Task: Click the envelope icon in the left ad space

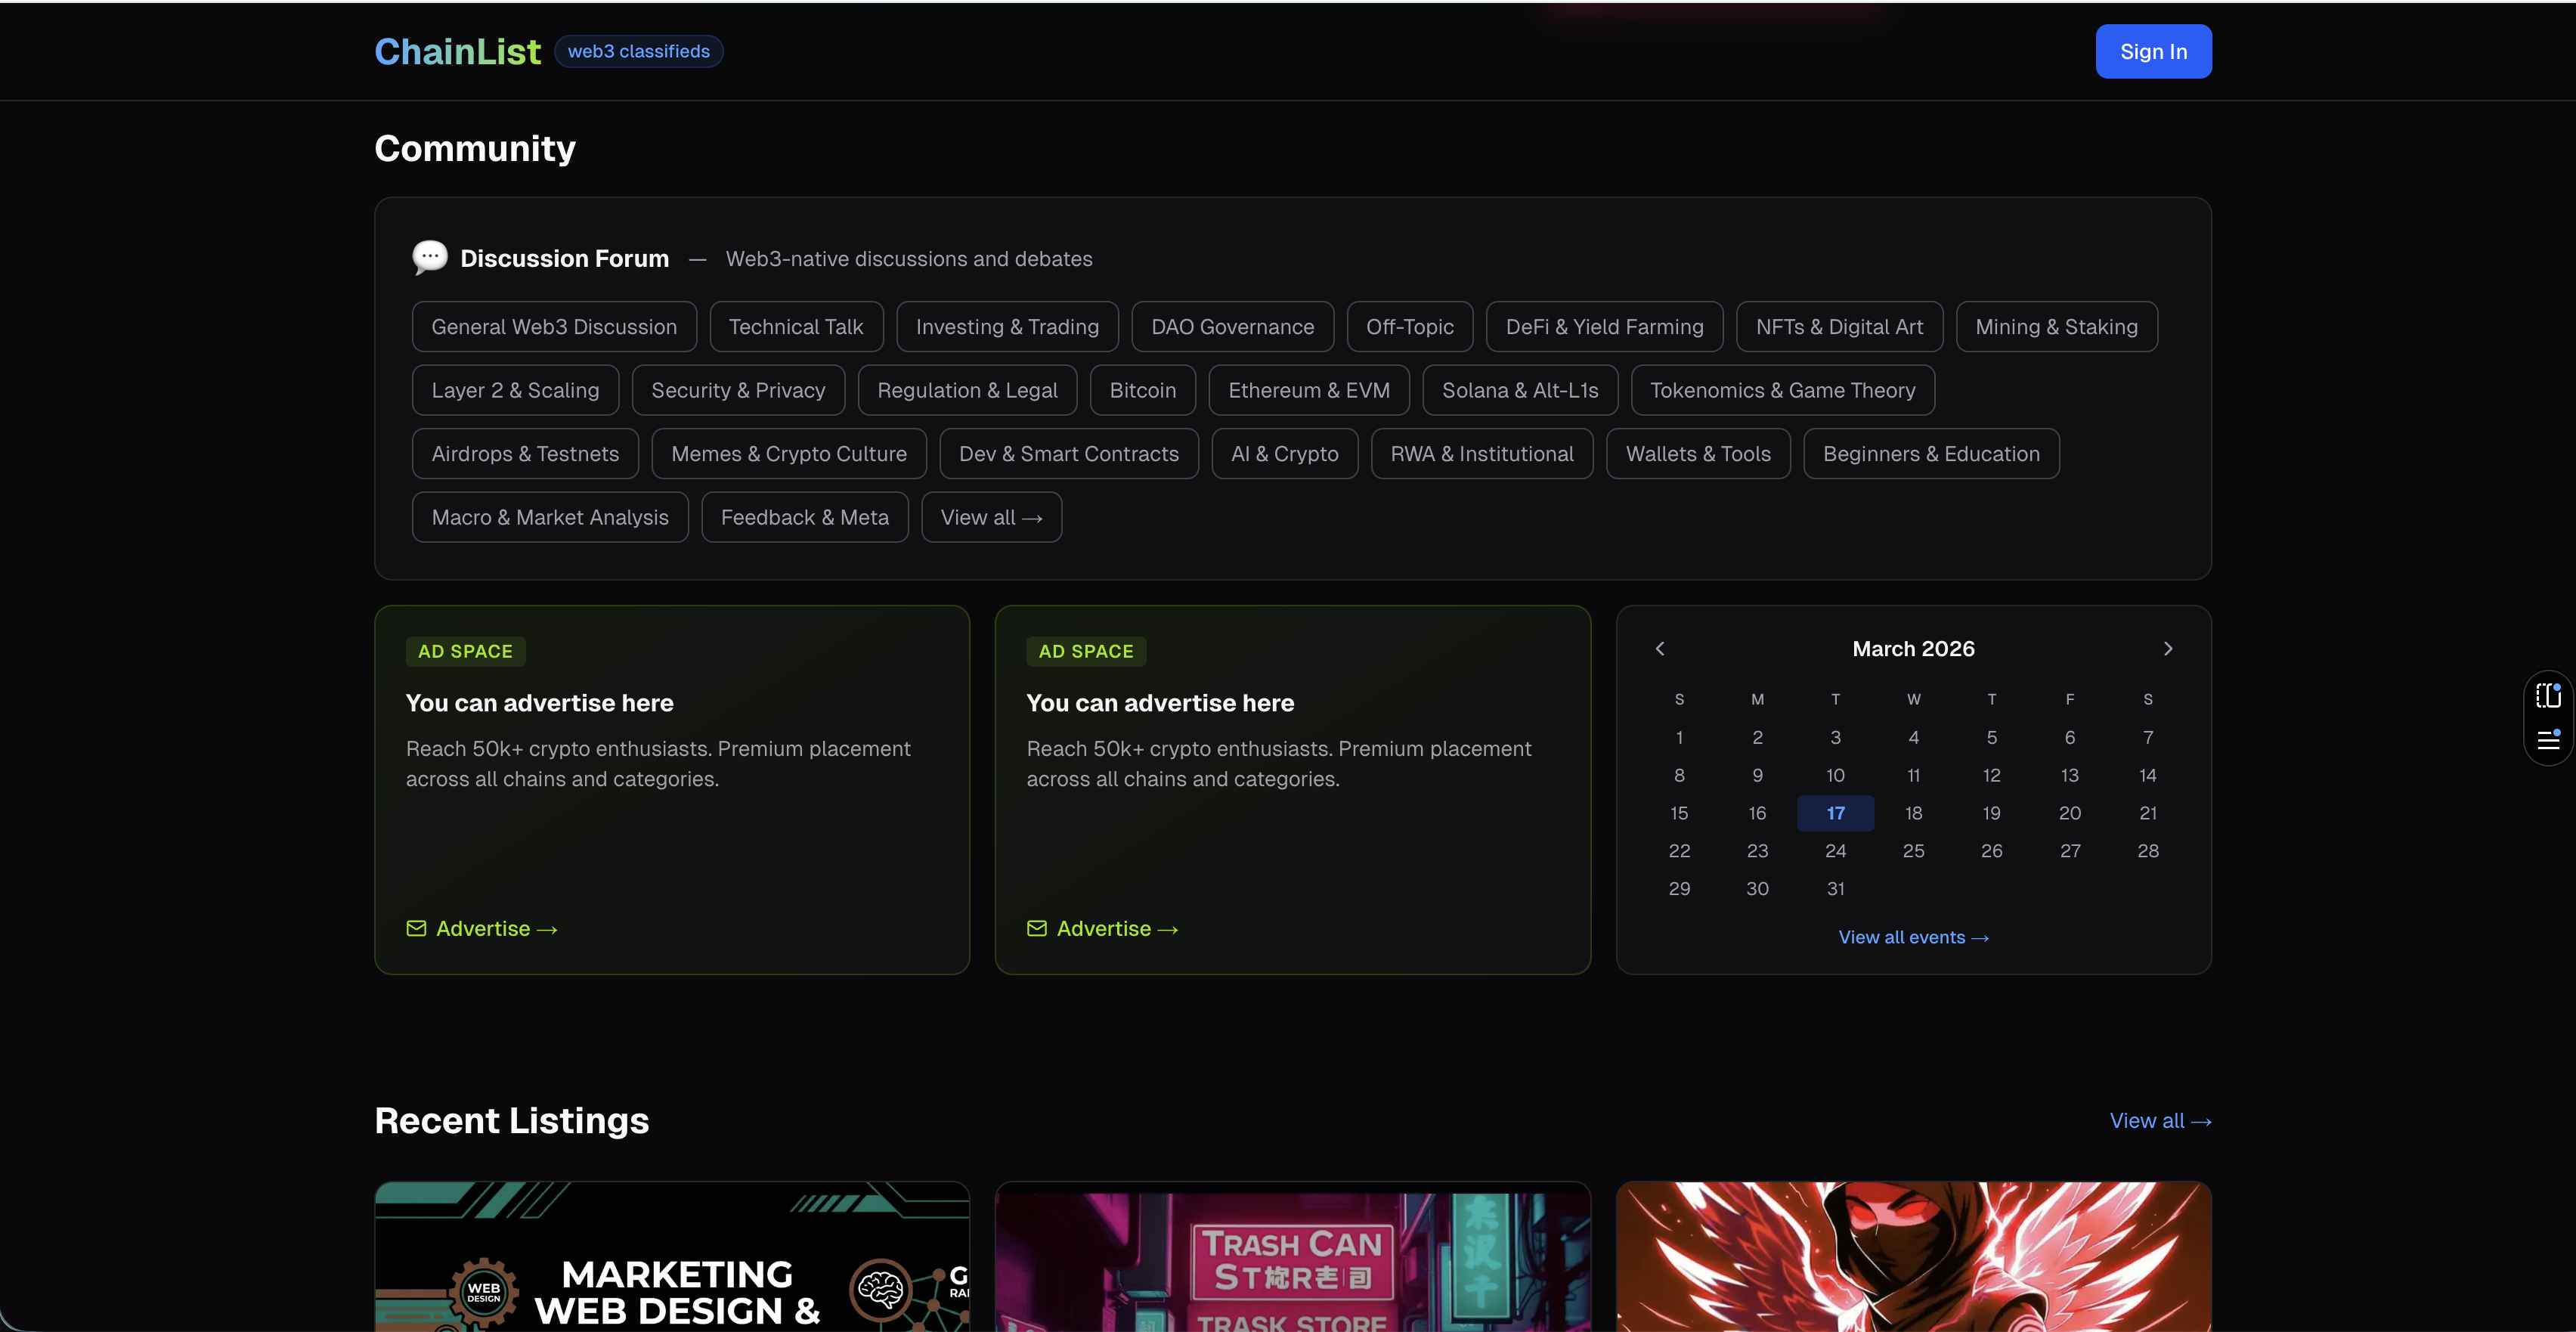Action: tap(416, 928)
